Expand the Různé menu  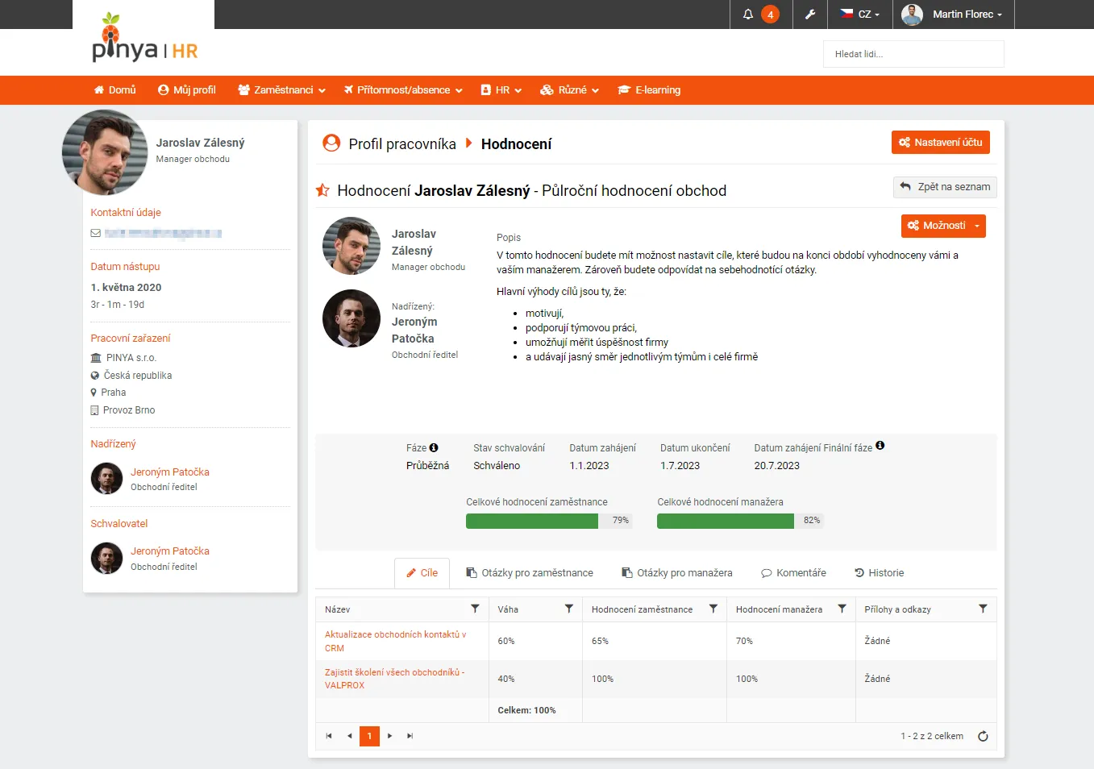tap(569, 90)
